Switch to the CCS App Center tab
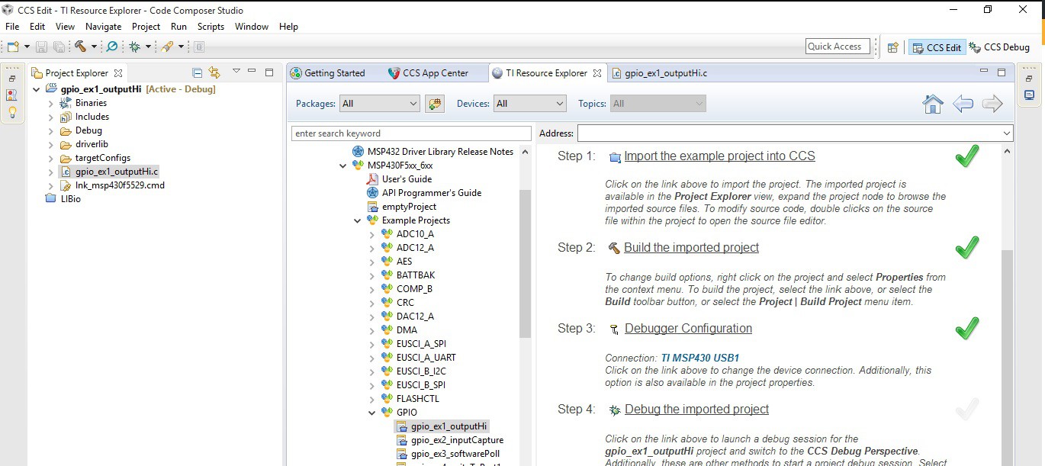The image size is (1045, 466). pos(428,73)
